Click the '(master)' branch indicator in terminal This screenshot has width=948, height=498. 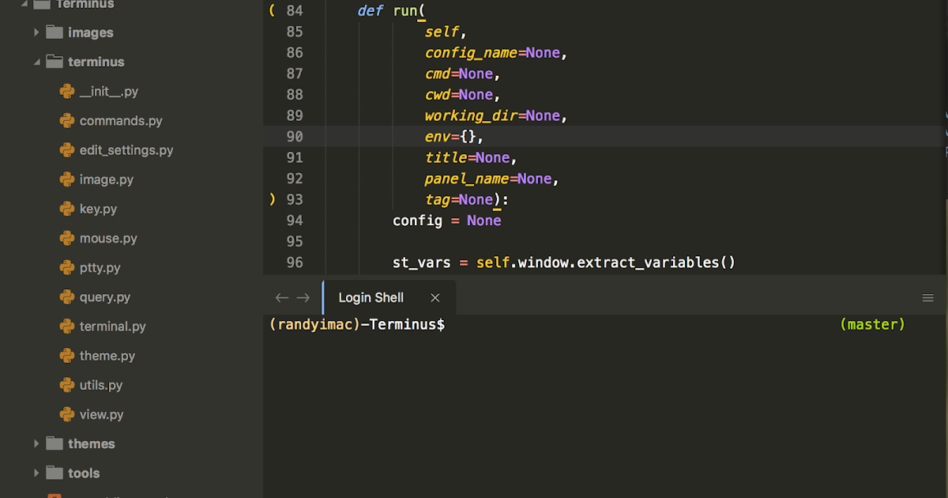pos(873,325)
